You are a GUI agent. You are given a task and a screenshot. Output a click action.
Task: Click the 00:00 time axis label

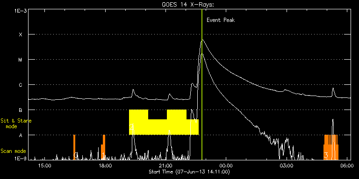pyautogui.click(x=226, y=166)
